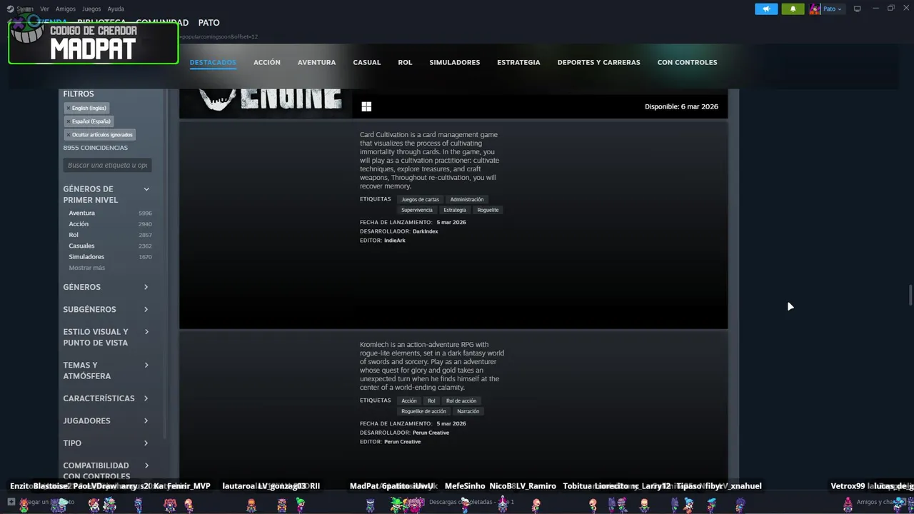
Task: Select the ESTRATEGIA store tab
Action: [518, 62]
